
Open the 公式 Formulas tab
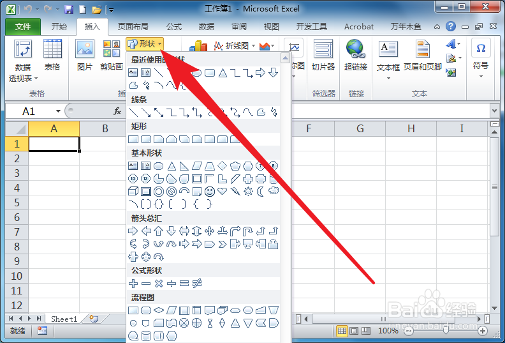click(x=174, y=26)
